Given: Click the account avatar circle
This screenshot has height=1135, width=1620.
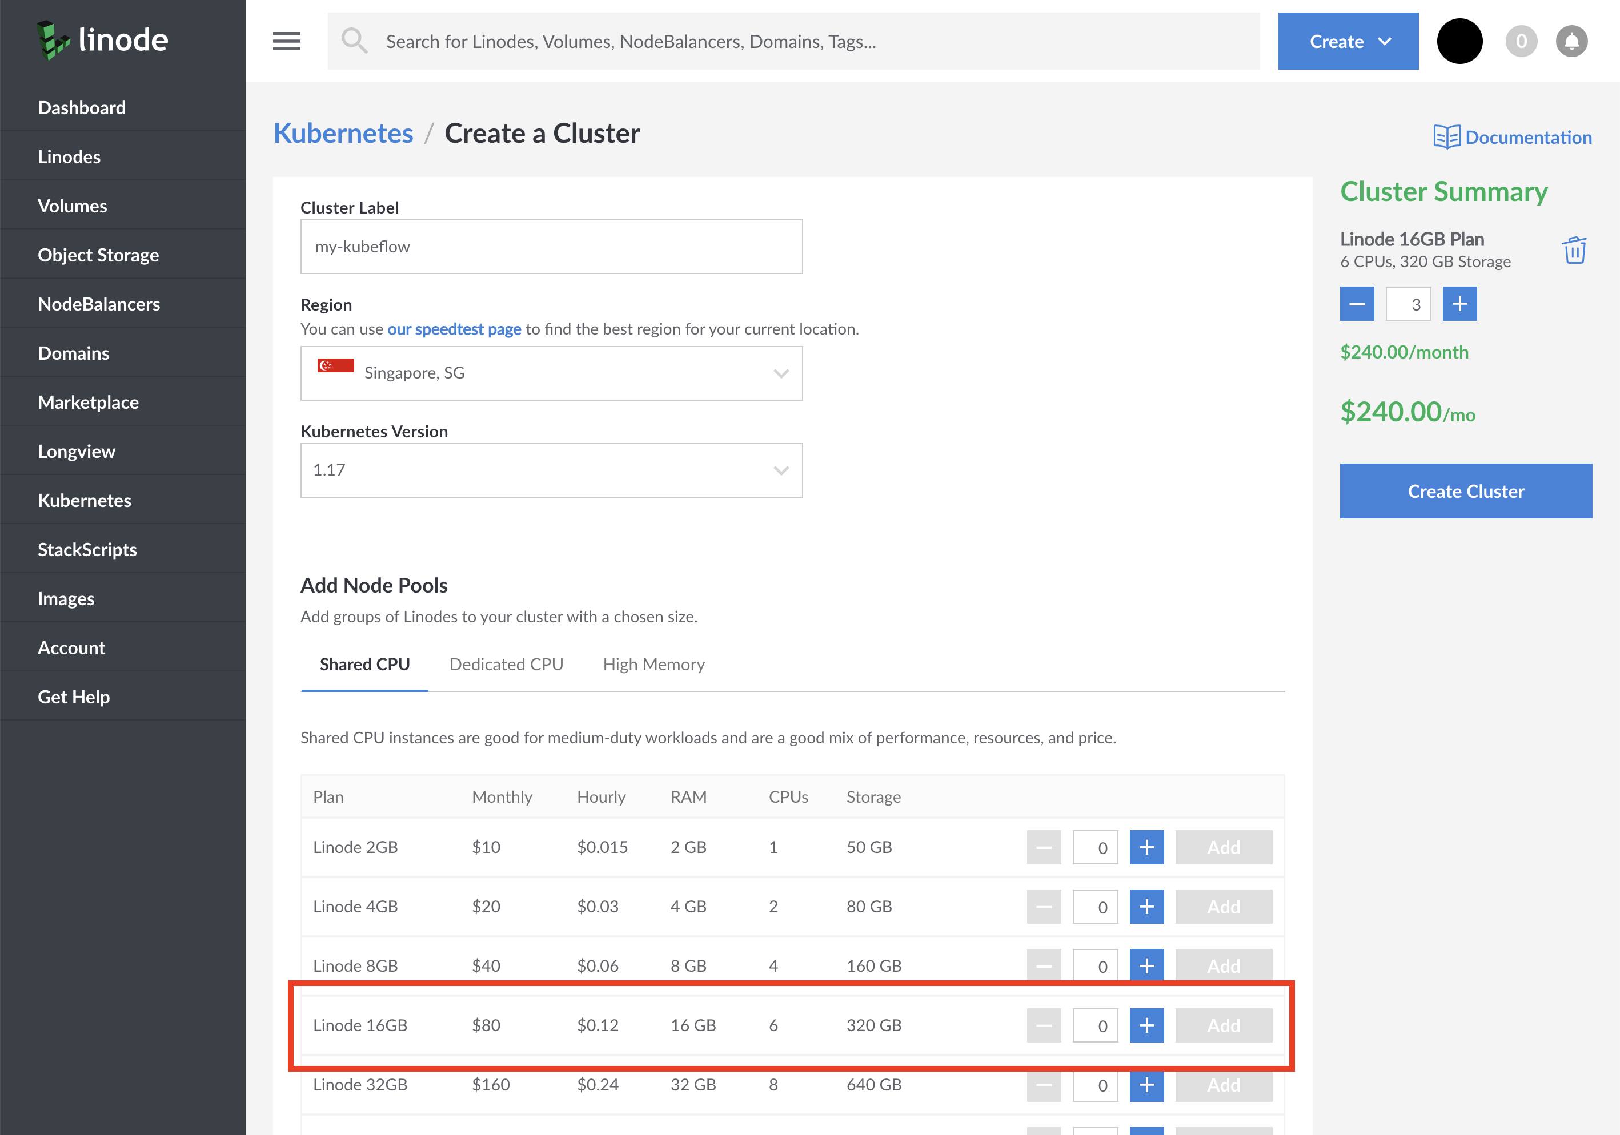Looking at the screenshot, I should pos(1460,41).
